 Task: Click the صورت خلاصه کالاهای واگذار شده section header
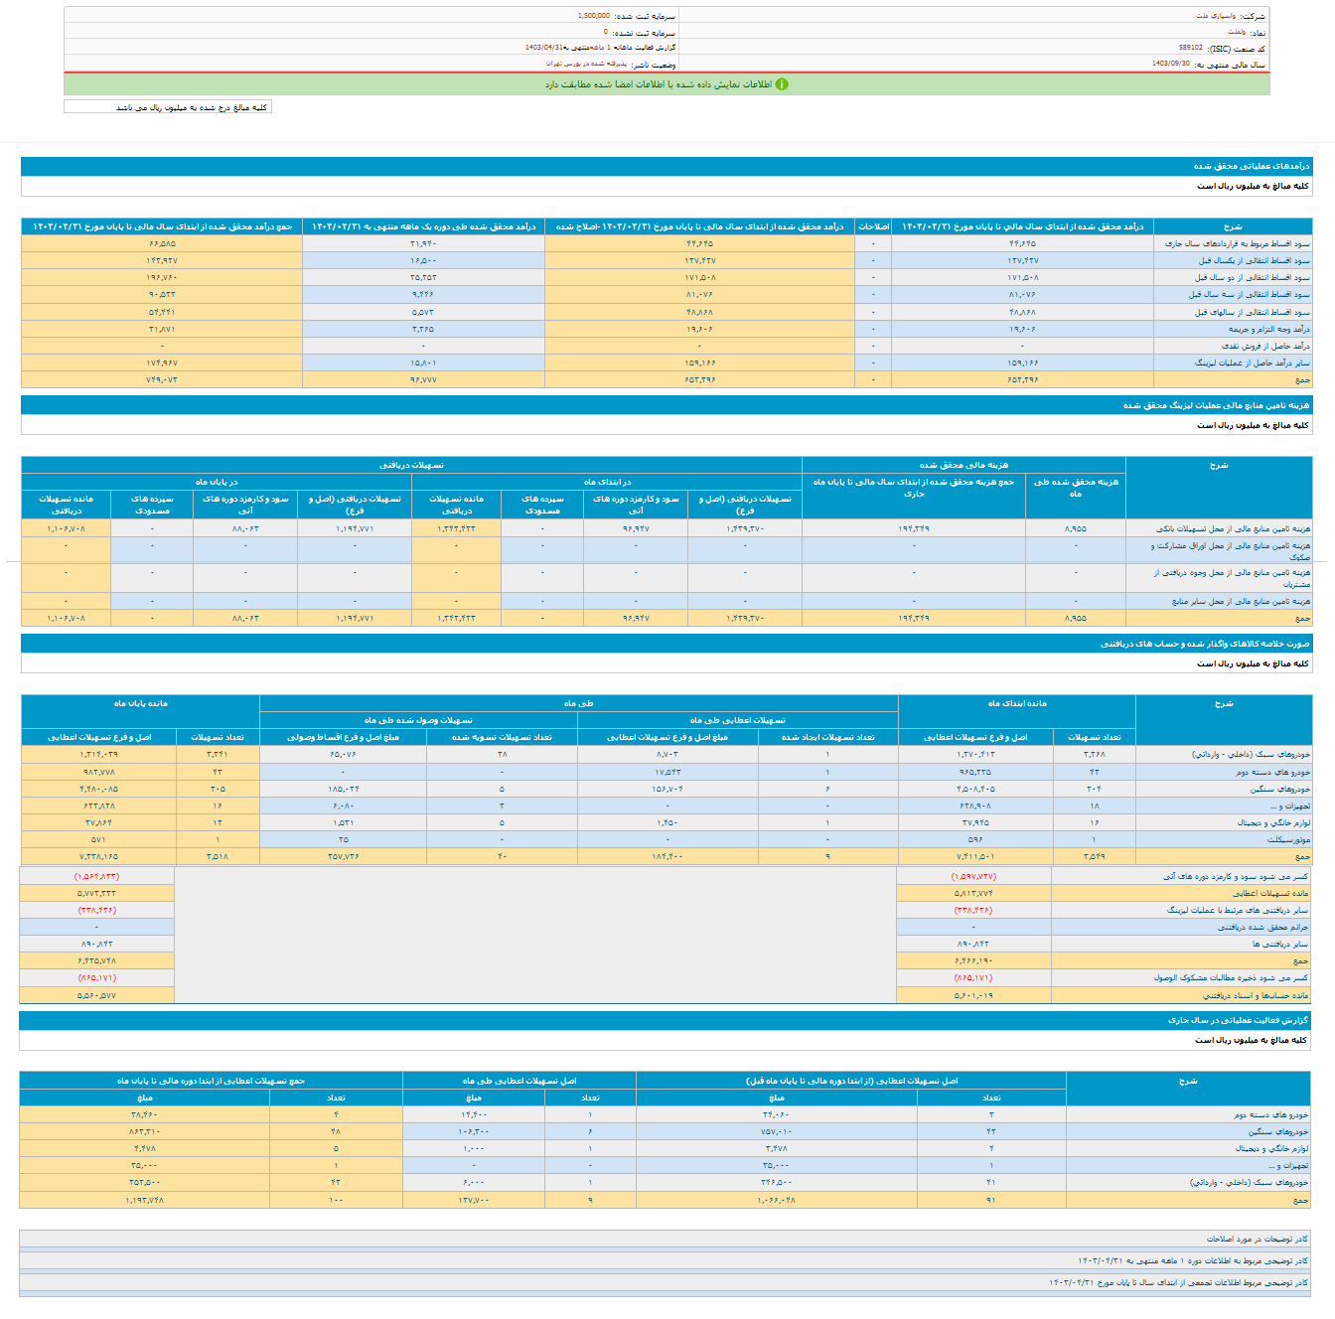point(1204,644)
